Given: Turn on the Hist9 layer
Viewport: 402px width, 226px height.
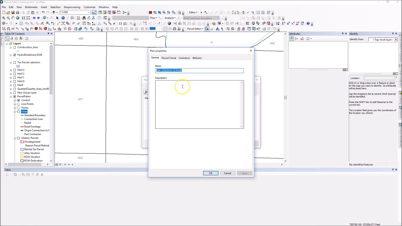Looking at the screenshot, I should (x=14, y=85).
